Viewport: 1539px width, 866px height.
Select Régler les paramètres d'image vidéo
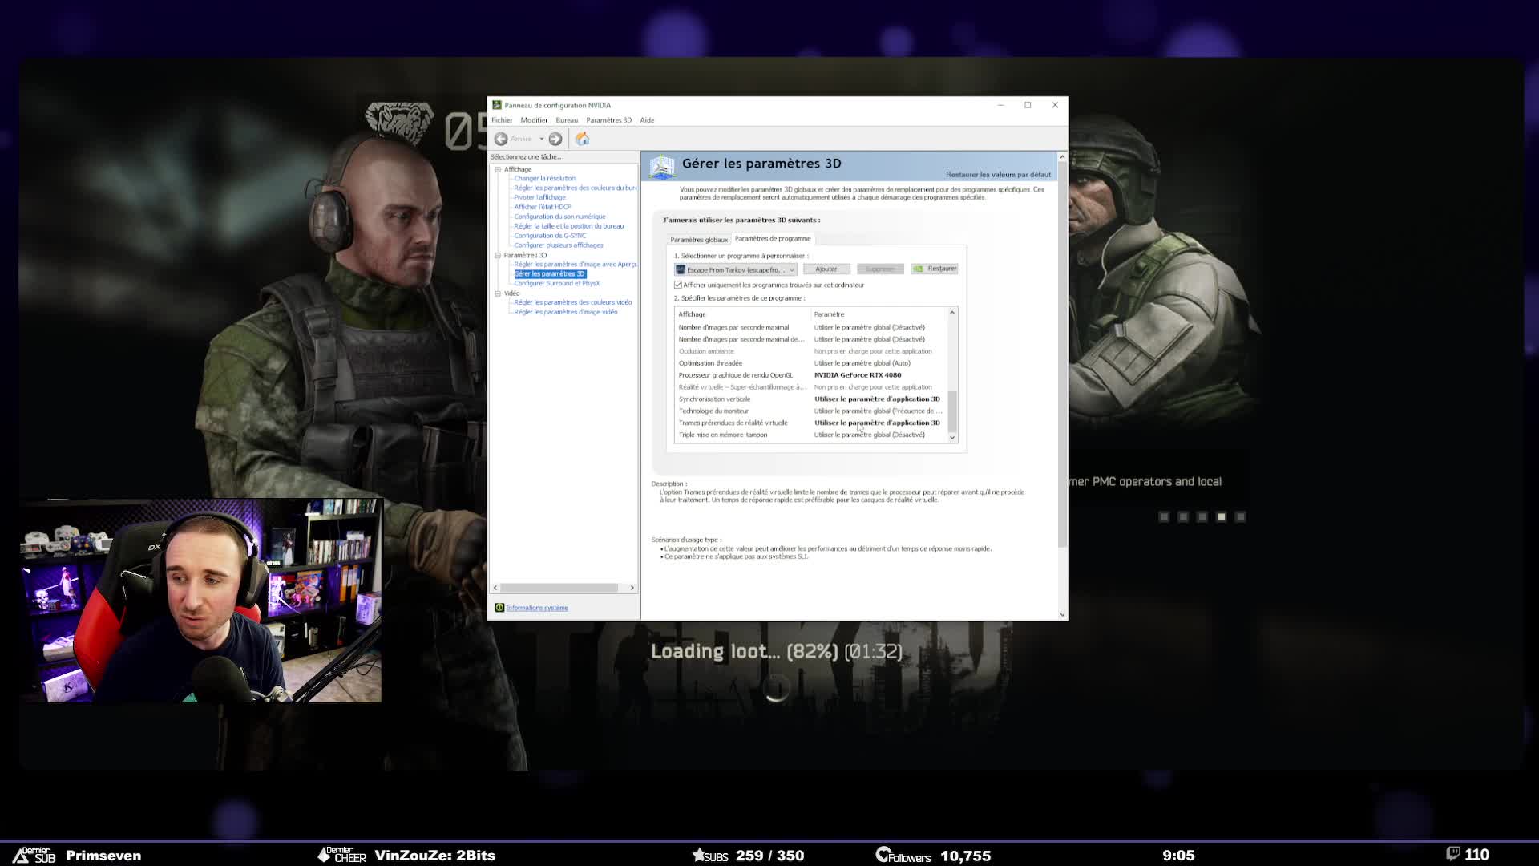565,312
